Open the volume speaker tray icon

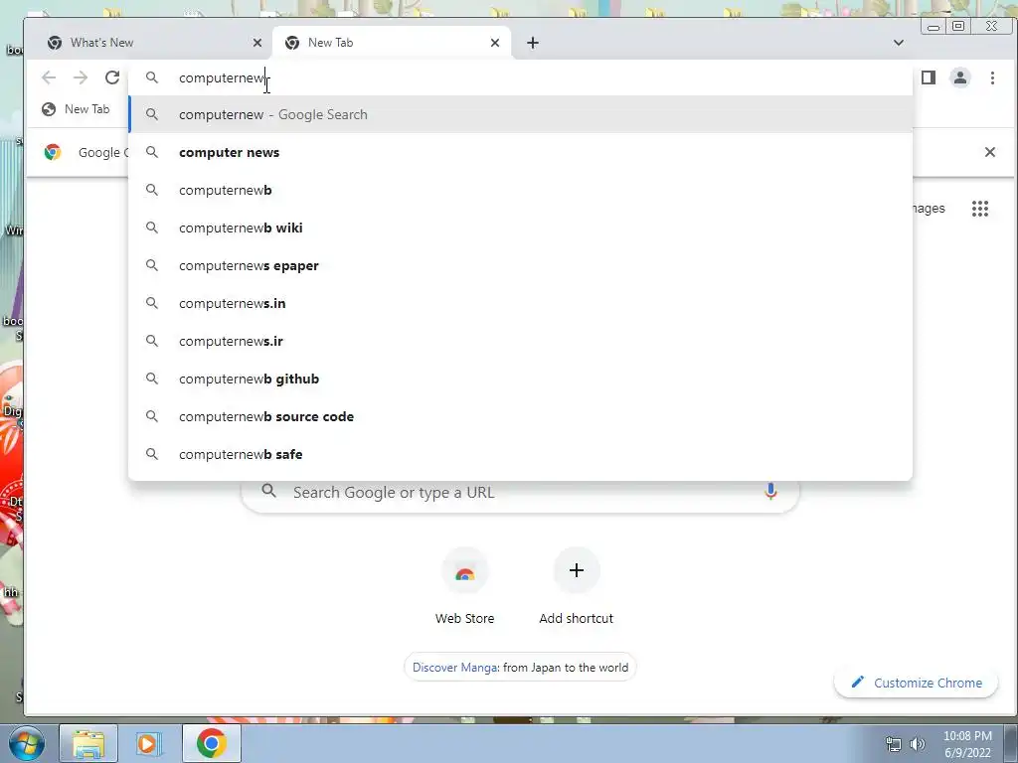pos(918,744)
